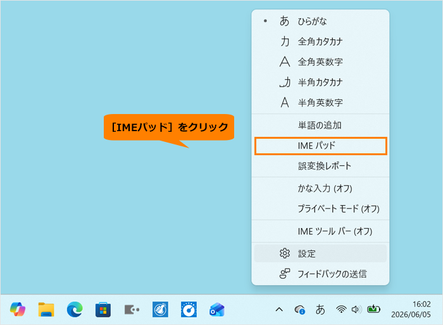This screenshot has width=443, height=325.
Task: Launch Microsoft Edge from the taskbar
Action: [x=75, y=310]
